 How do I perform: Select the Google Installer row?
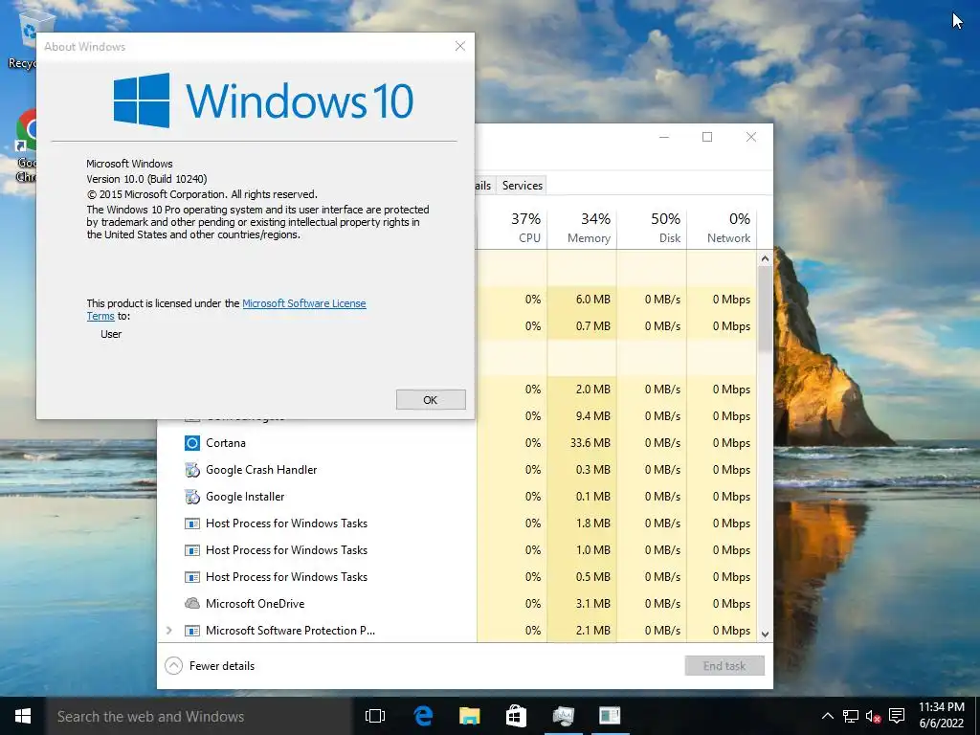coord(457,497)
